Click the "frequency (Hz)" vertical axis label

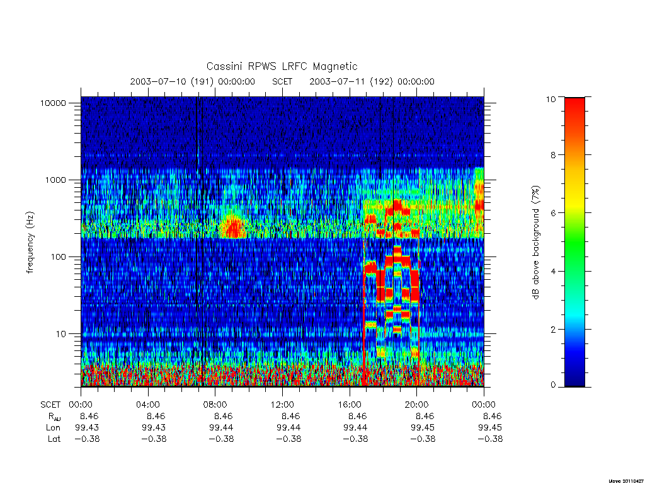[30, 243]
